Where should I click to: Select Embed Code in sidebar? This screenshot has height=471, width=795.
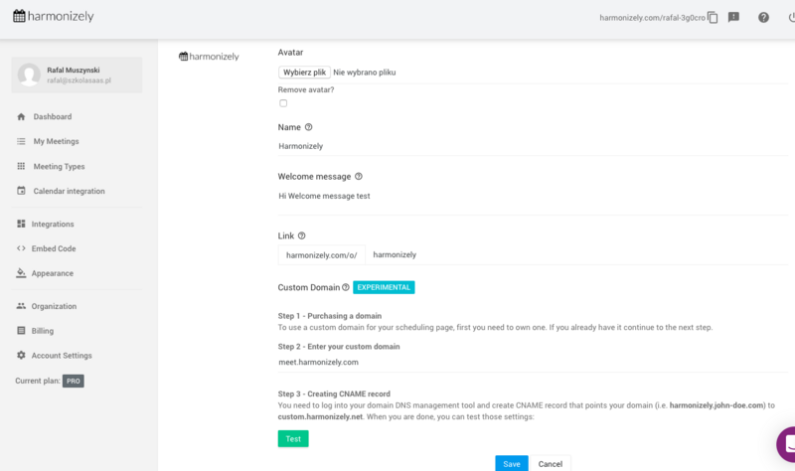click(54, 248)
